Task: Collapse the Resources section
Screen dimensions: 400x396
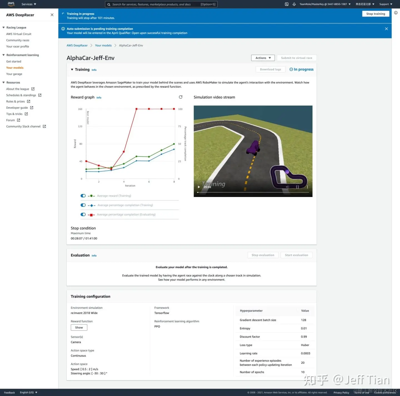Action: click(4, 82)
